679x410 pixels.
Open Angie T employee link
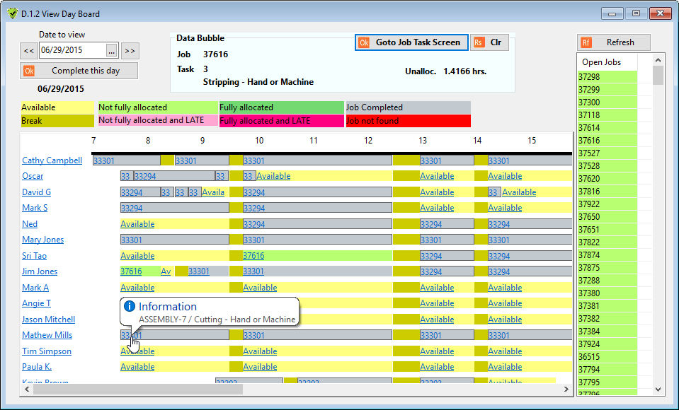[36, 303]
